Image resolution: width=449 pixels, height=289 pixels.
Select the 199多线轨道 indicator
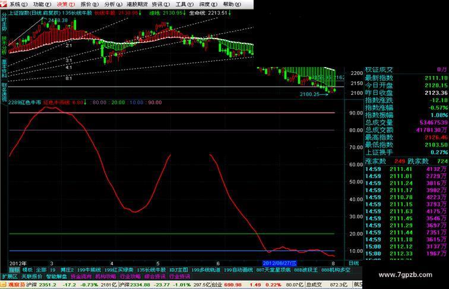point(206,270)
